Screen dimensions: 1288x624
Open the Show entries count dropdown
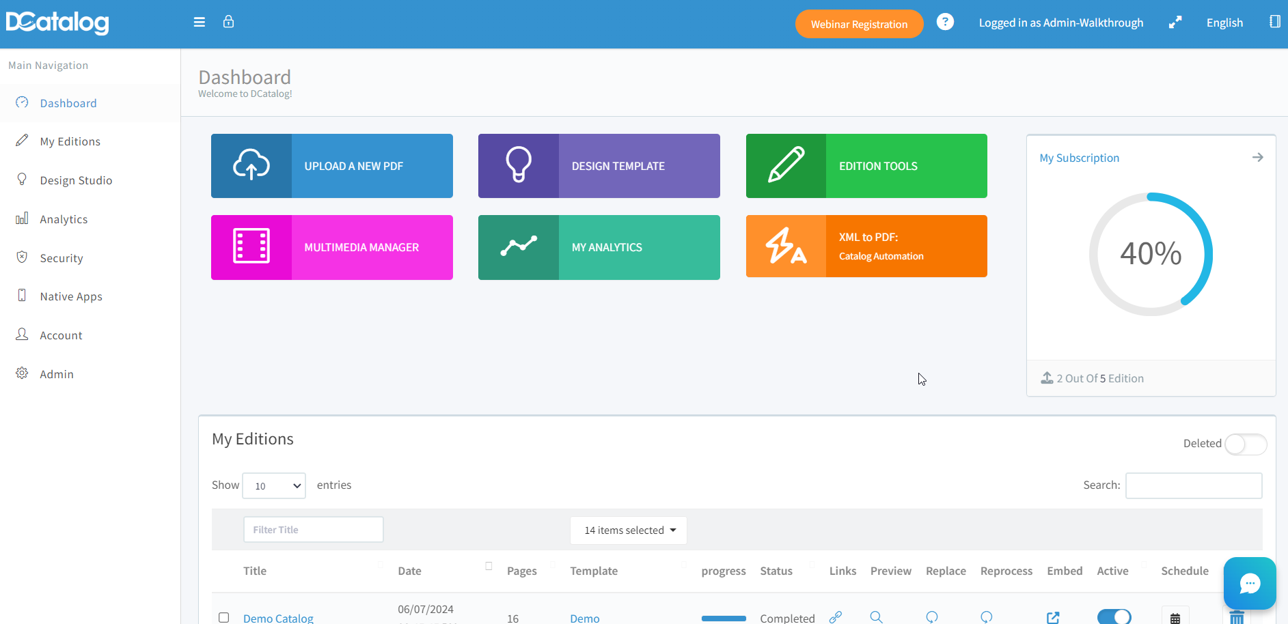[x=274, y=485]
